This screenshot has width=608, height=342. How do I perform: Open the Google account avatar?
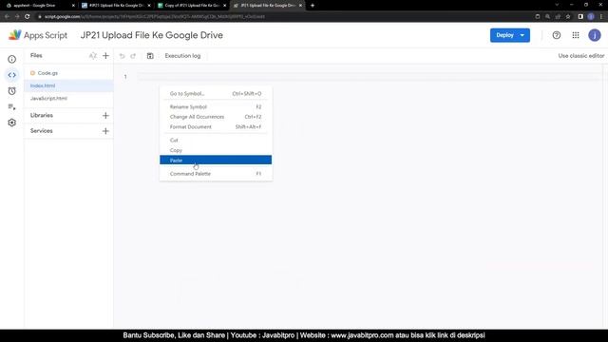pyautogui.click(x=595, y=35)
